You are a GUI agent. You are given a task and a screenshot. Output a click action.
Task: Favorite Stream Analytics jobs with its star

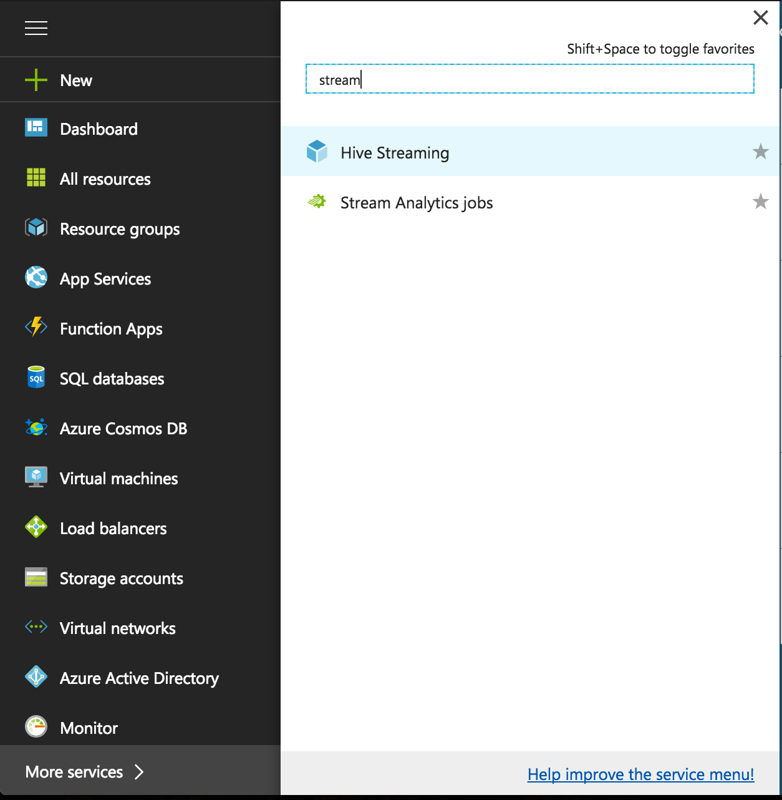click(760, 201)
